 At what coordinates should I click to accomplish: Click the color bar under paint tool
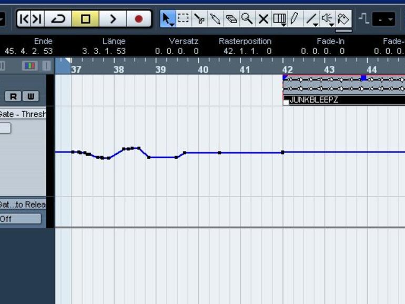[x=343, y=31]
